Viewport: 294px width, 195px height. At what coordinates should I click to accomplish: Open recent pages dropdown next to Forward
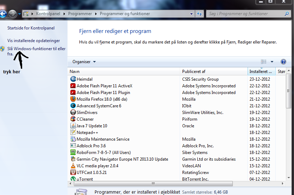click(19, 14)
